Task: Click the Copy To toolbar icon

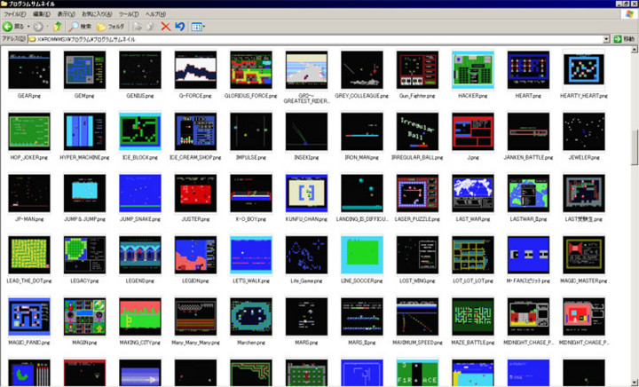Action: [150, 27]
